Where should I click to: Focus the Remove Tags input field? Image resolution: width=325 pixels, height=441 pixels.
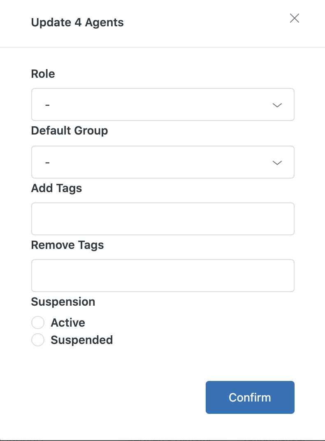pos(162,276)
